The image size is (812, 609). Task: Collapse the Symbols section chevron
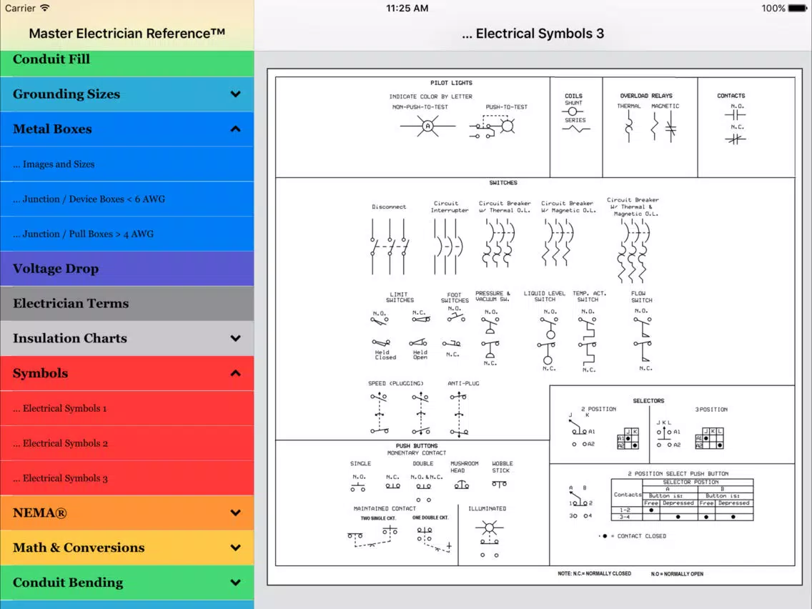(236, 373)
